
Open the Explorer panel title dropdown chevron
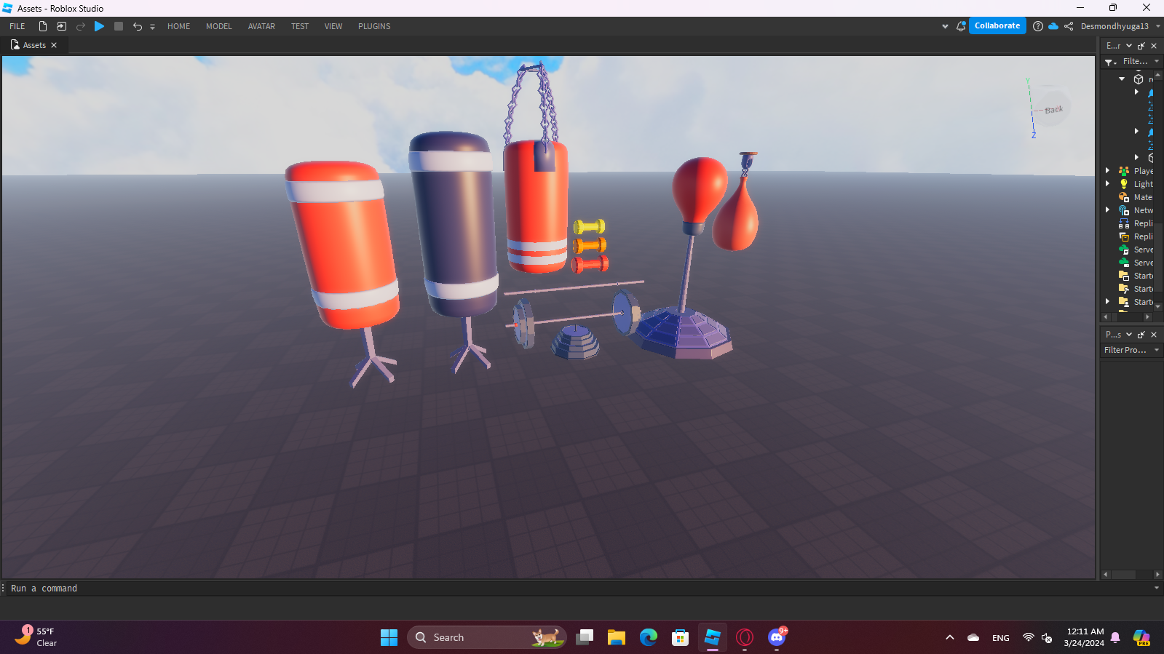[1129, 46]
